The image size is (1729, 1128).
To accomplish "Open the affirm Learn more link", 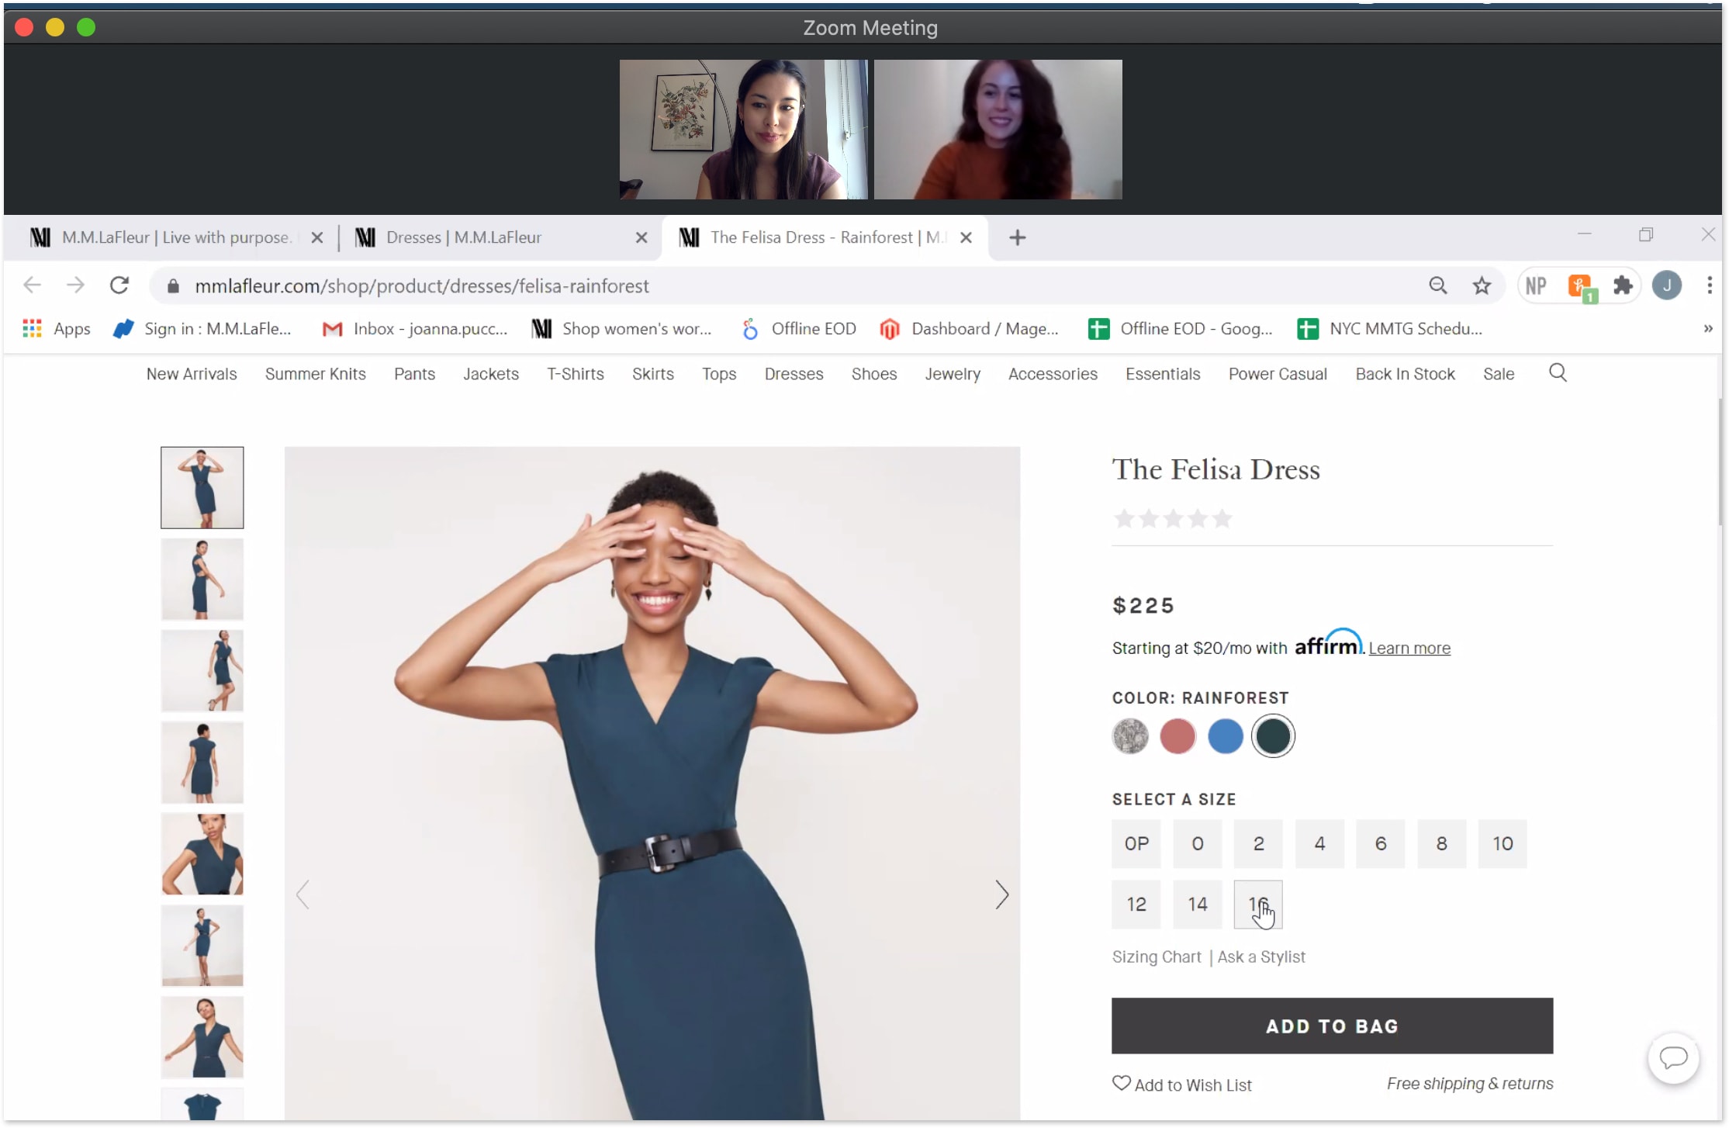I will coord(1409,648).
